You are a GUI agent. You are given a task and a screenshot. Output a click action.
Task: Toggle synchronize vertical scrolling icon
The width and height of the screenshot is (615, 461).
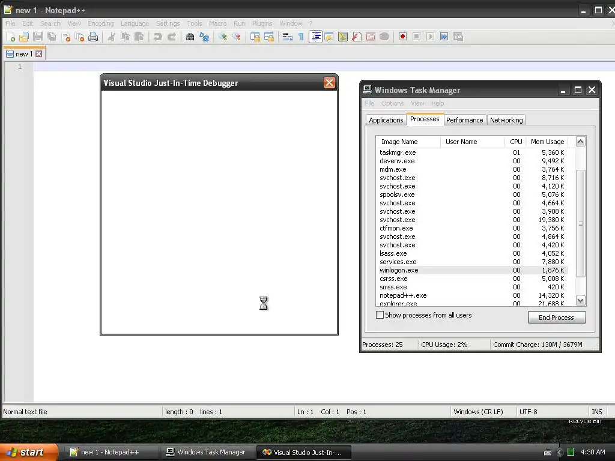(255, 37)
